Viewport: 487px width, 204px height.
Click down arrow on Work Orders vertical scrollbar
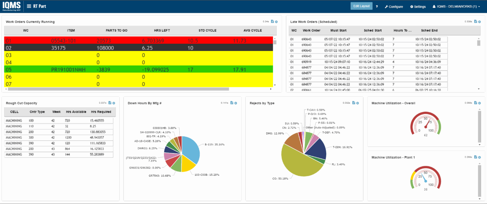click(275, 85)
